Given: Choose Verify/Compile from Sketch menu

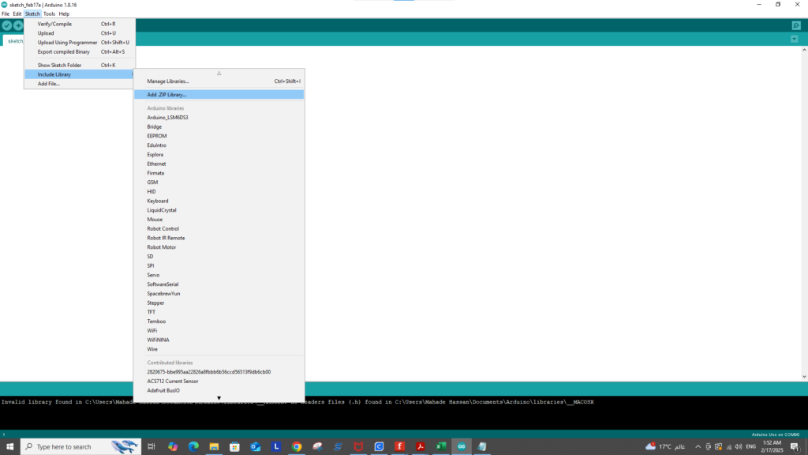Looking at the screenshot, I should pos(80,24).
